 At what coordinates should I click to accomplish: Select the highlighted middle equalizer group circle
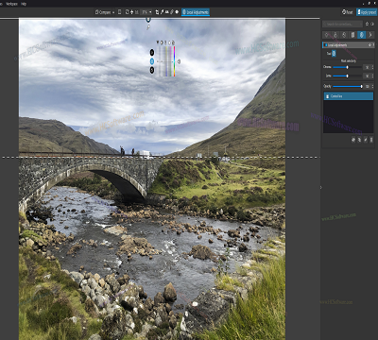tap(152, 61)
